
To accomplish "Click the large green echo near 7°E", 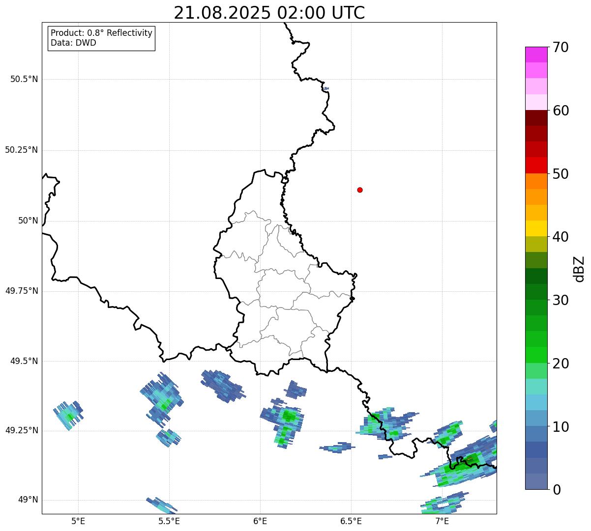I will click(x=462, y=464).
